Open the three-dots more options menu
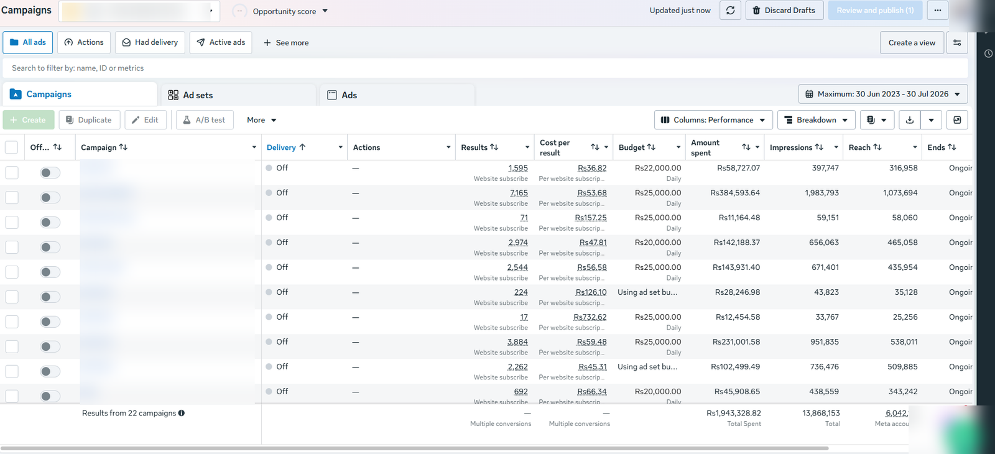The width and height of the screenshot is (995, 454). coord(937,11)
